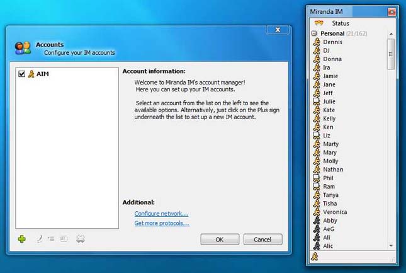Viewport: 406px width, 273px height.
Task: Click Jamie's AIM icon
Action: point(317,76)
